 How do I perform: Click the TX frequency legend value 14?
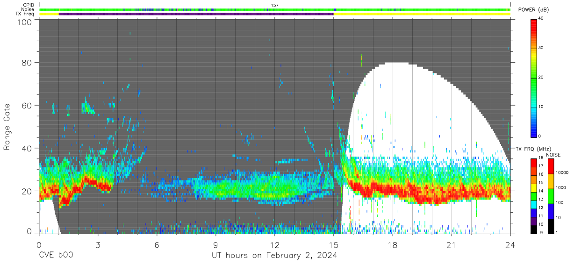pos(541,191)
